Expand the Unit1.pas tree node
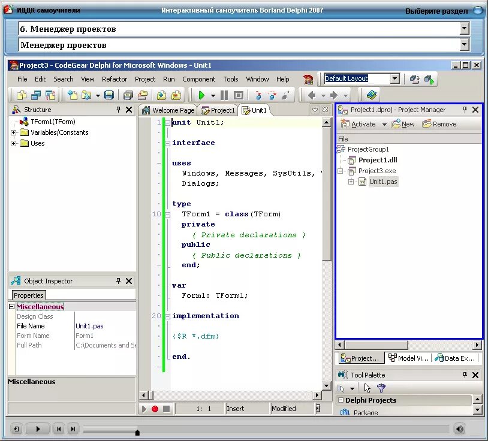488x441 pixels. pyautogui.click(x=351, y=182)
